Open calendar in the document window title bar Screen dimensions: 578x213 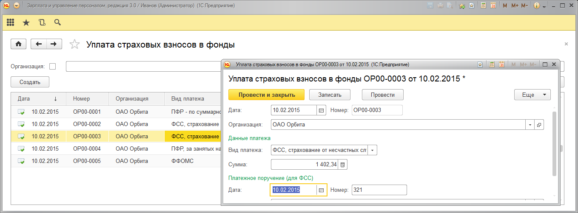point(501,64)
